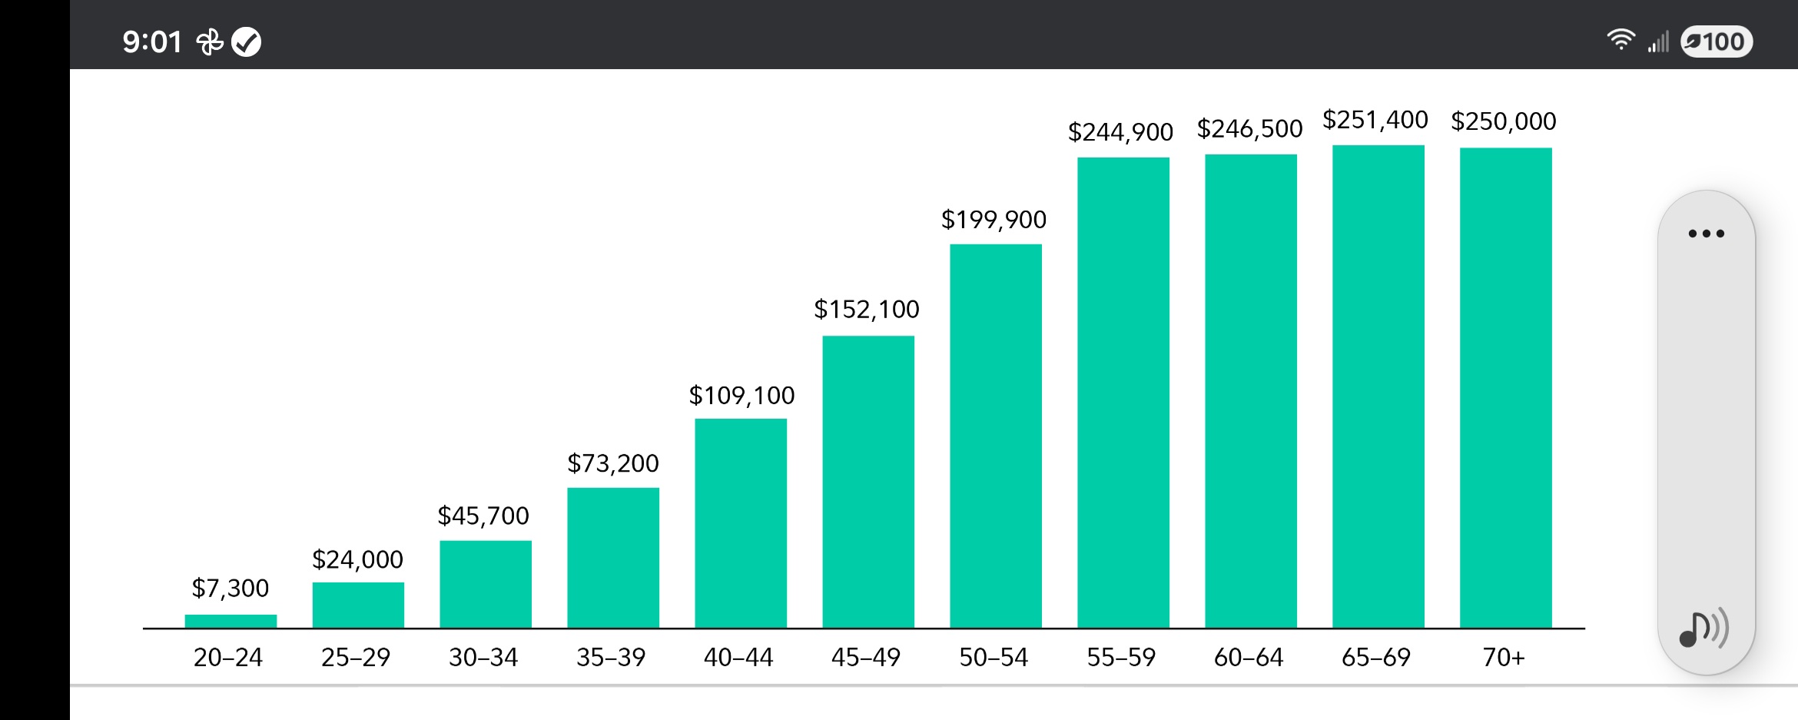Select the 40–44 age group bar
Image resolution: width=1798 pixels, height=720 pixels.
[741, 523]
